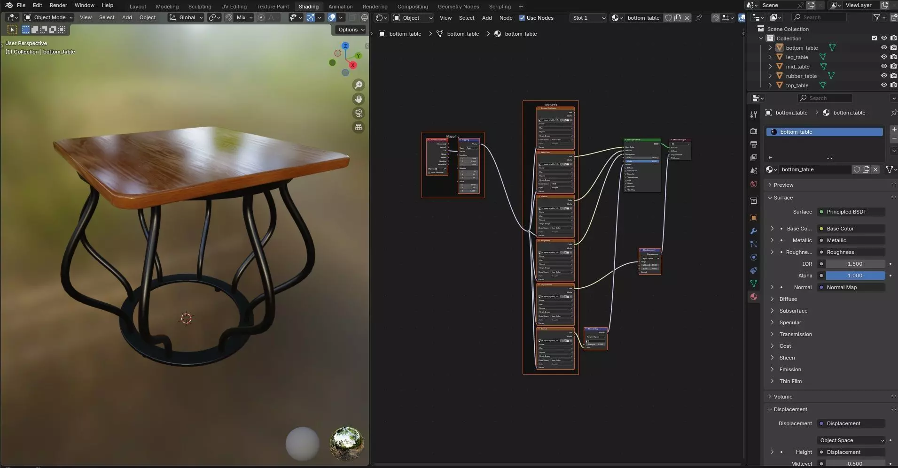Open the Material properties tab

[x=754, y=297]
